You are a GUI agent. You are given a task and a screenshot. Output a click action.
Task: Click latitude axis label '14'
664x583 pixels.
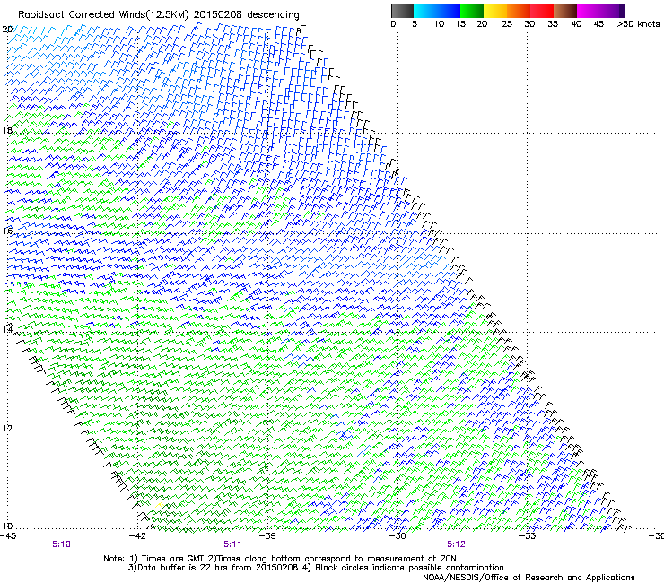coord(7,329)
